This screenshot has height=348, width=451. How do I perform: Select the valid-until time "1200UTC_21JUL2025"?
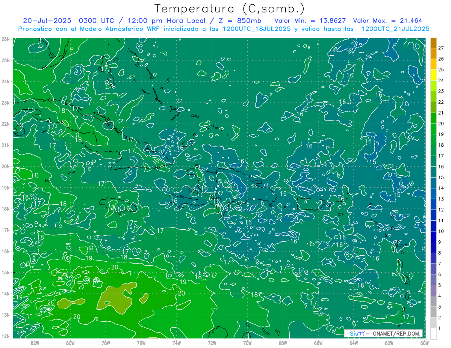point(395,29)
